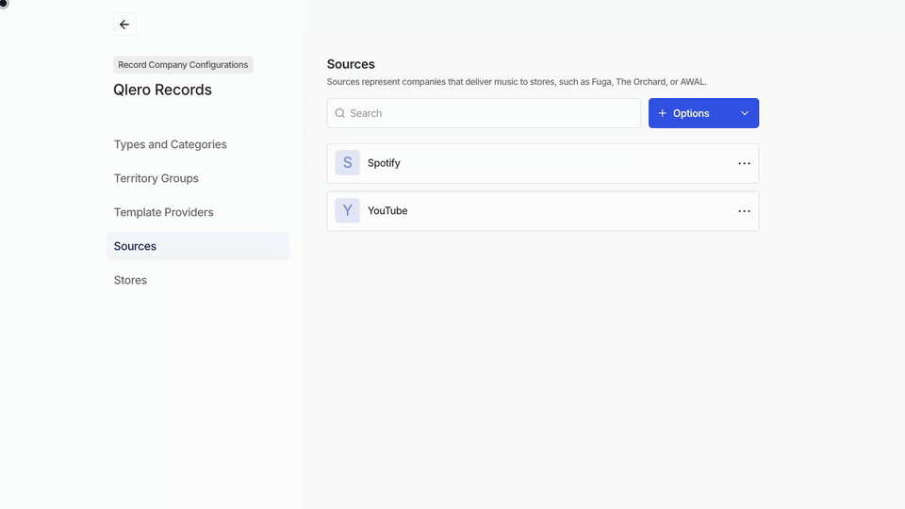The width and height of the screenshot is (905, 509).
Task: Open Types and Categories section
Action: tap(171, 144)
